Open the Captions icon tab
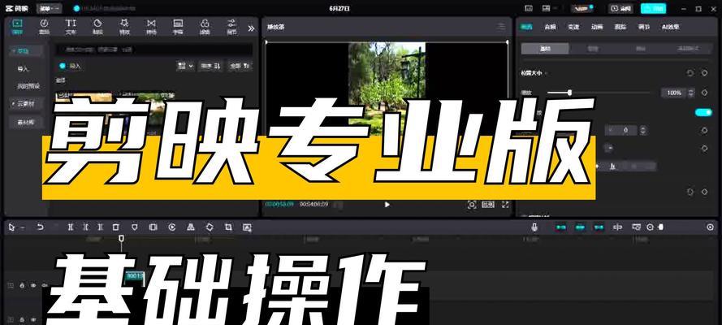Image resolution: width=722 pixels, height=325 pixels. coord(178,27)
